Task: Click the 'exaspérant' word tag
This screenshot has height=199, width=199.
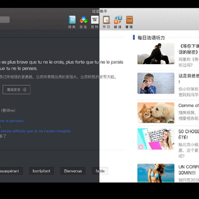Action: point(11,171)
